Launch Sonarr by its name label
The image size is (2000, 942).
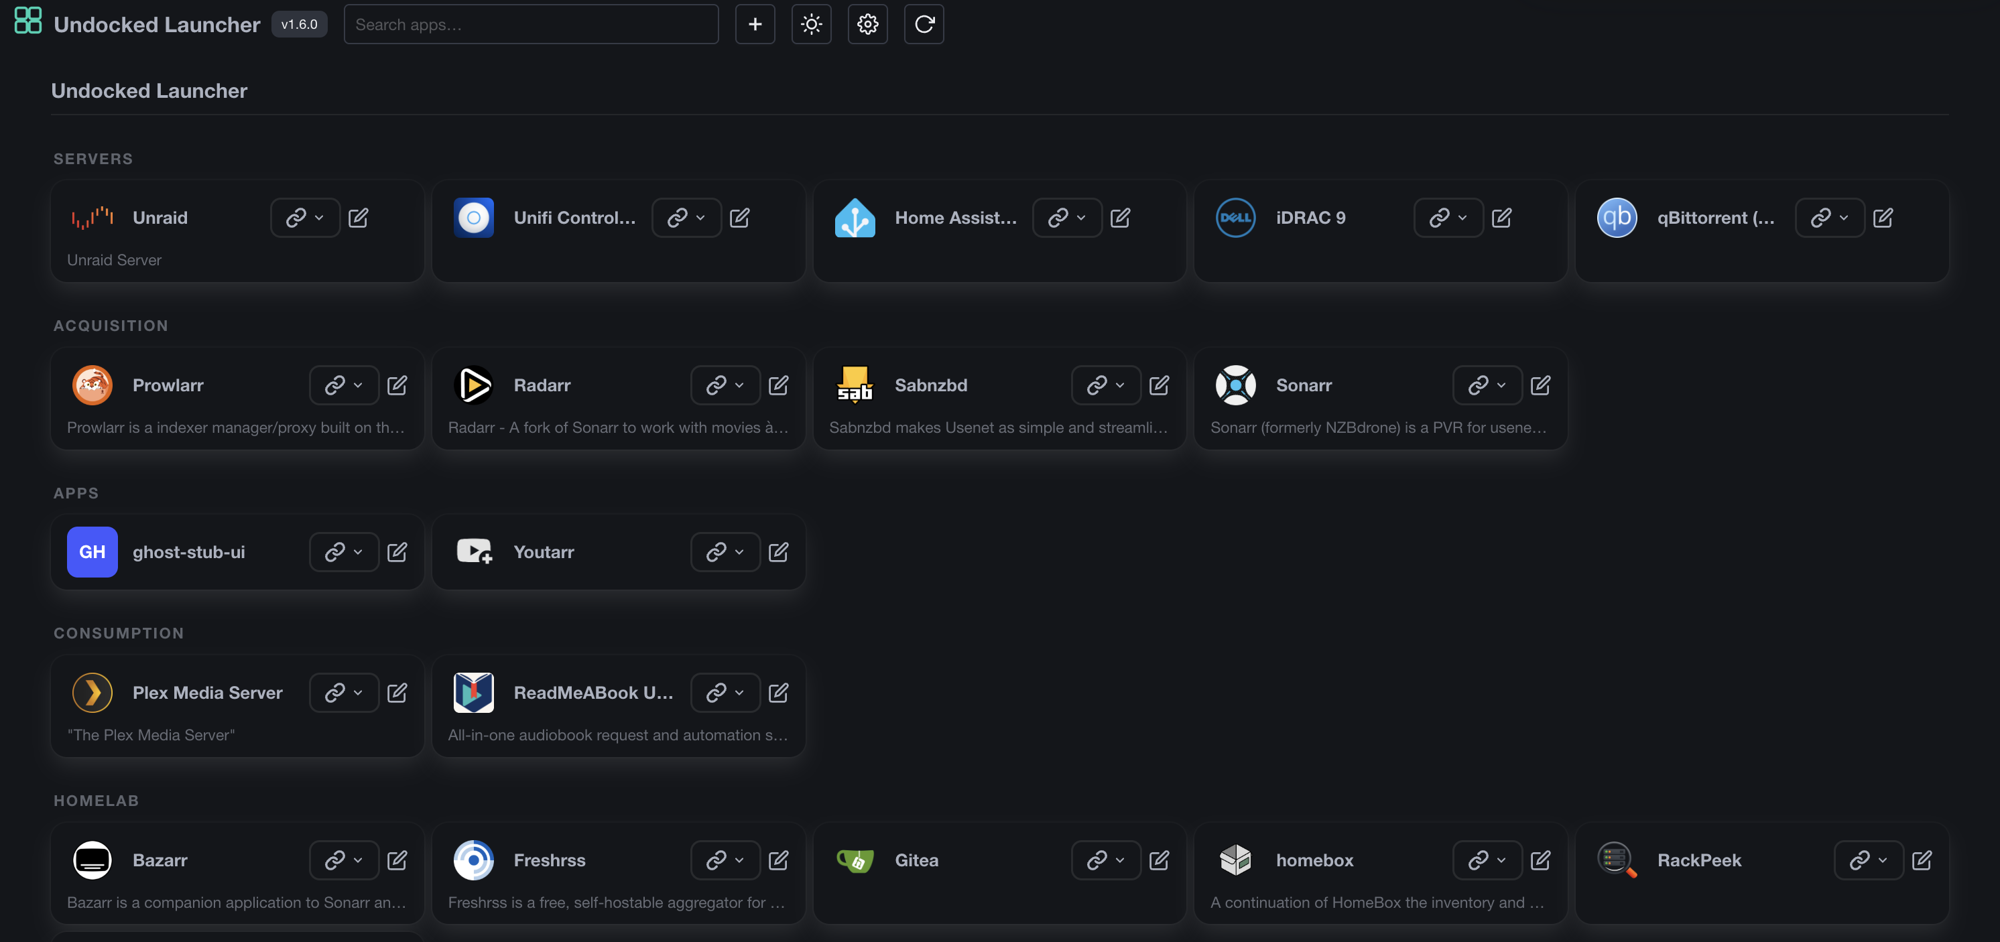click(1304, 385)
